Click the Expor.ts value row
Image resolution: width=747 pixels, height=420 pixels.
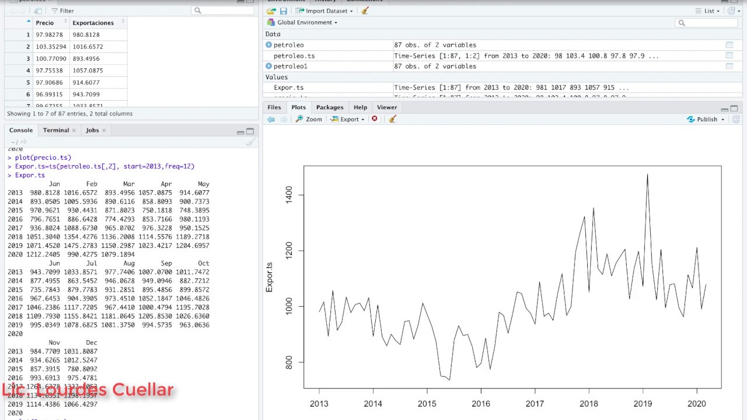click(502, 87)
